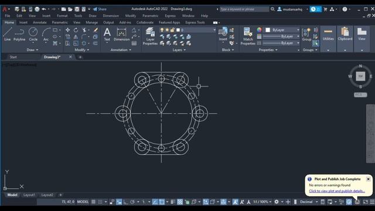Screen dimensions: 375x211
Task: Click the WCS button under ViewCube
Action: [360, 95]
